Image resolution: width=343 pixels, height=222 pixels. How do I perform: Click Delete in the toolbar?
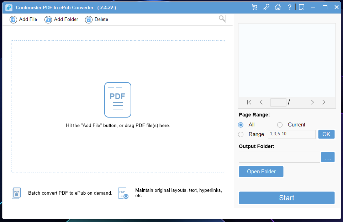click(x=97, y=20)
